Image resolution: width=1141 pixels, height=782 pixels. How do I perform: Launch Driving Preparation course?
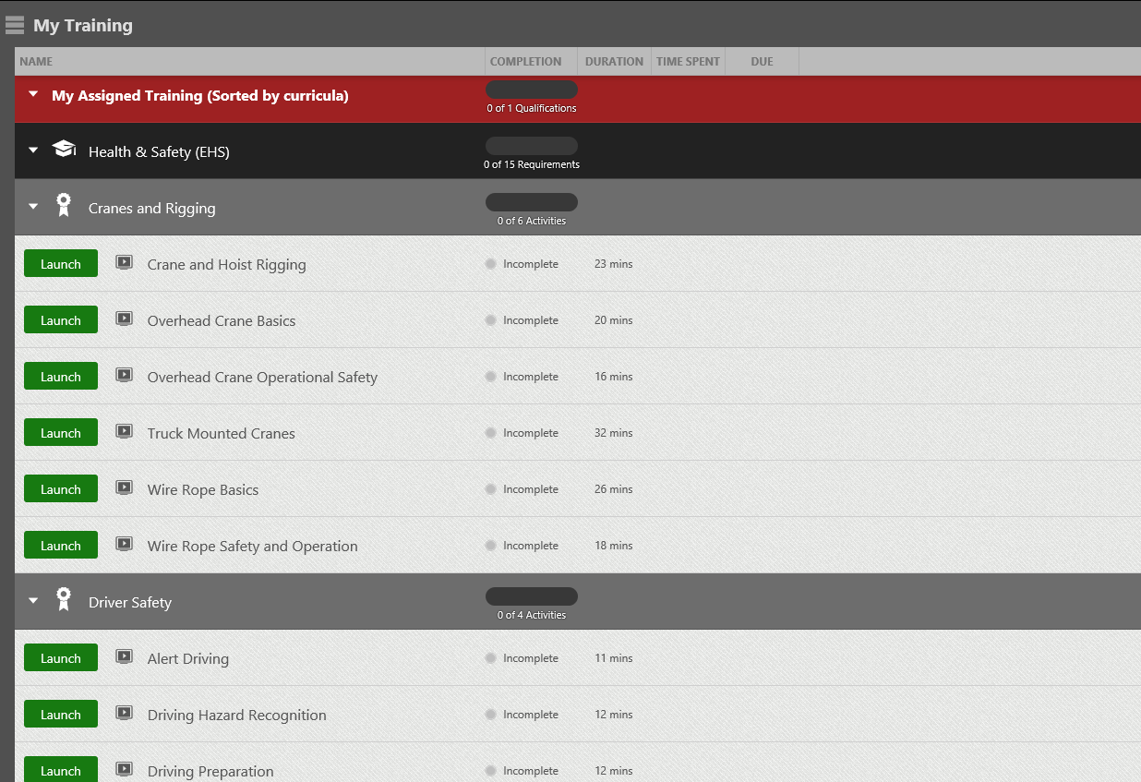(61, 769)
